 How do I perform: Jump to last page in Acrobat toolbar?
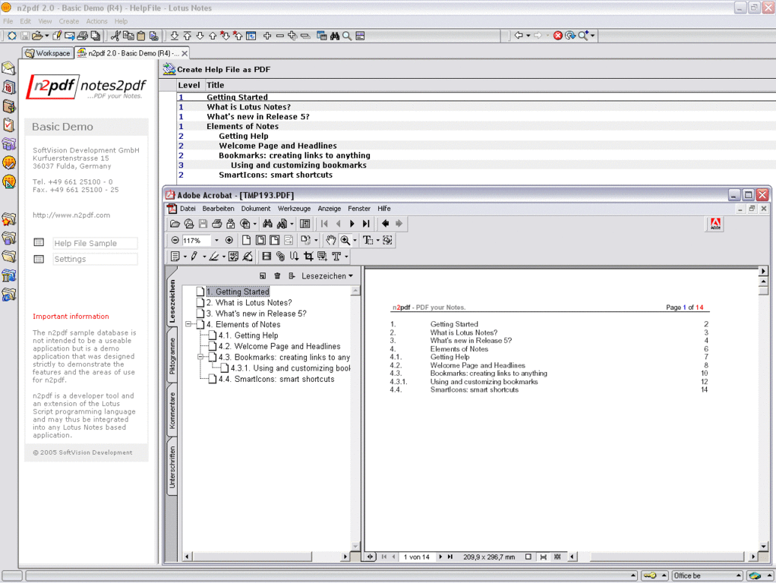[366, 224]
